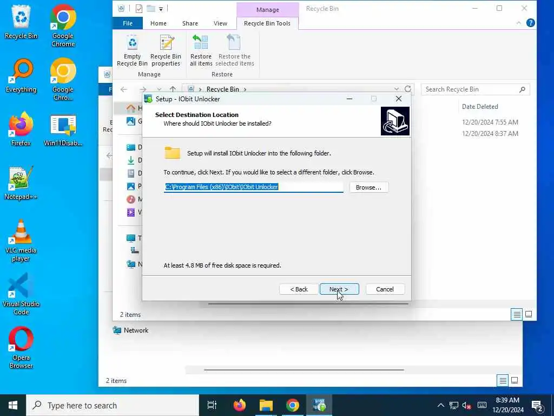Open the File menu in Recycle Bin window
Viewport: 554px width, 416px height.
tap(128, 23)
